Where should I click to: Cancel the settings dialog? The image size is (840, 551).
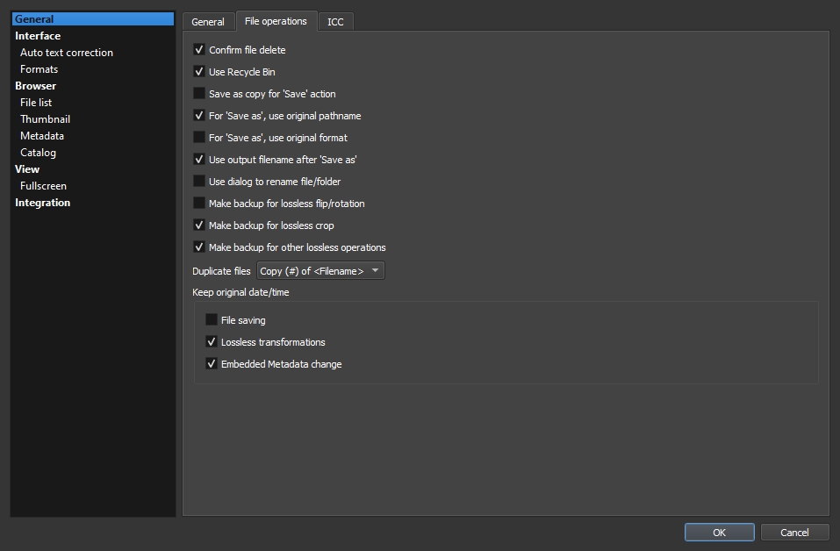(x=794, y=533)
